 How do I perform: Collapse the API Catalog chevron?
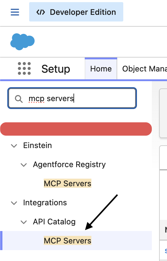click(x=24, y=222)
